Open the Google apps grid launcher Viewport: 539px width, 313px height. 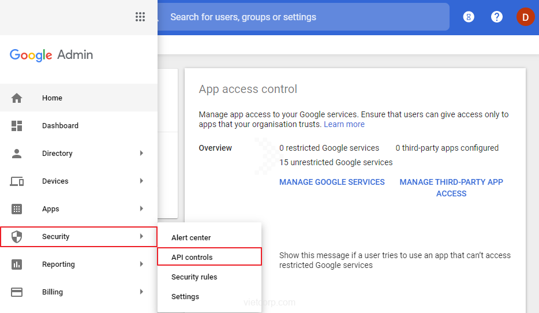point(140,17)
